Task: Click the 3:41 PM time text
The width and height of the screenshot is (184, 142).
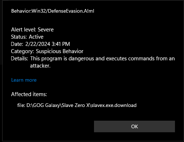Action: 61,44
